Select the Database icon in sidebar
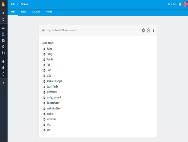The image size is (188, 142). tap(3, 34)
